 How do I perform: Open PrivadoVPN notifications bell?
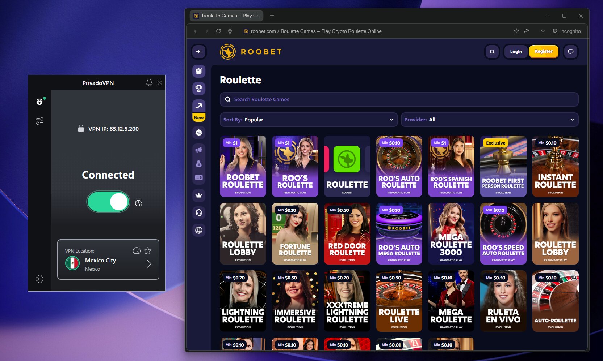point(149,82)
